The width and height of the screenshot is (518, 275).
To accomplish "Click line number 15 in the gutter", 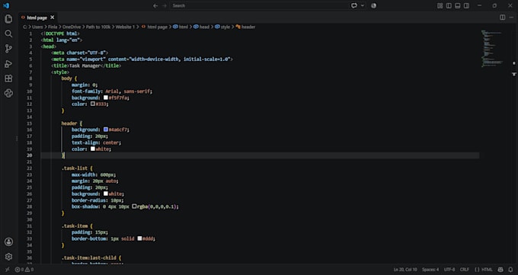I will [30, 123].
